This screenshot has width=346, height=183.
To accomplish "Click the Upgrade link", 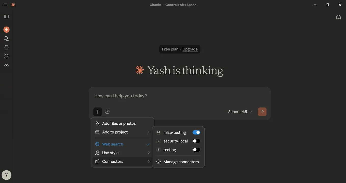I will pyautogui.click(x=190, y=49).
